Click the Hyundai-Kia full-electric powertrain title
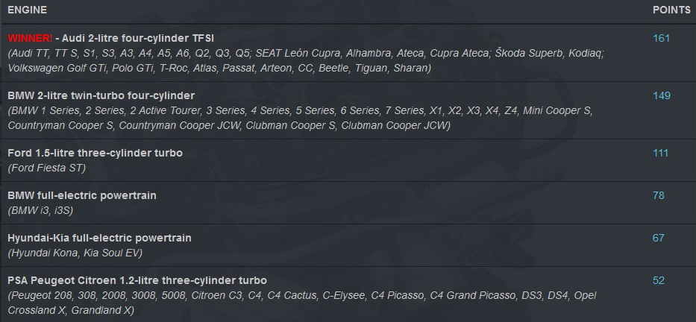 point(99,239)
